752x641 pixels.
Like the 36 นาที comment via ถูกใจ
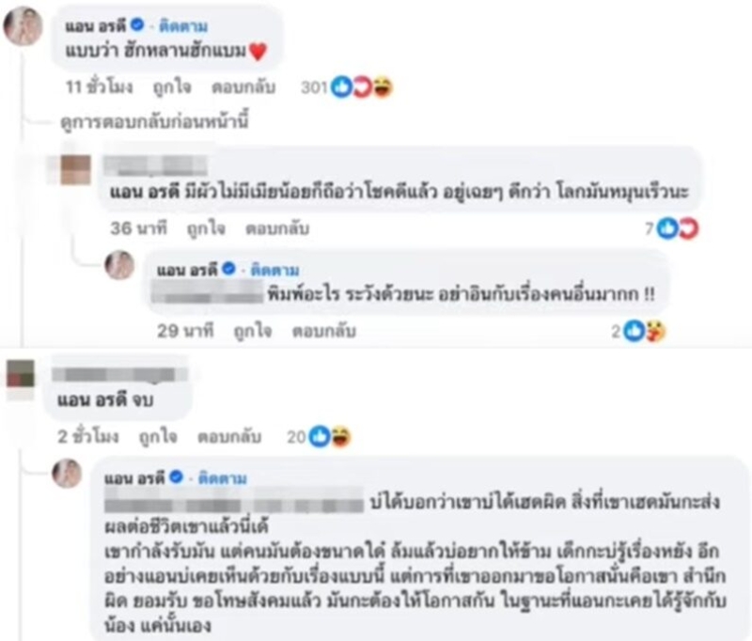click(x=206, y=228)
